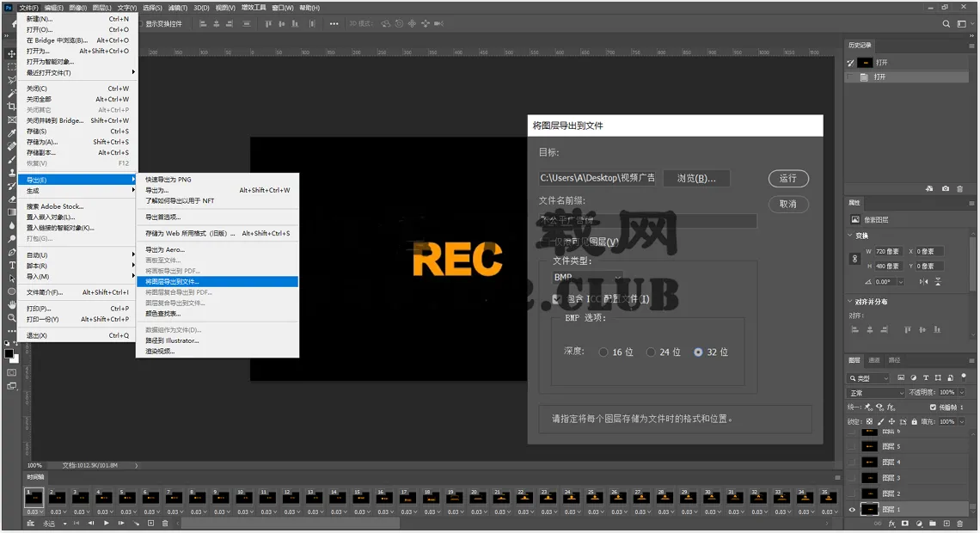Open frame 1 delay 0.03 dropdown
Viewport: 980px width, 533px height.
coord(34,512)
